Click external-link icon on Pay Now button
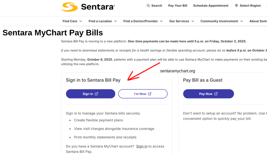This screenshot has height=156, width=267. tap(216, 94)
